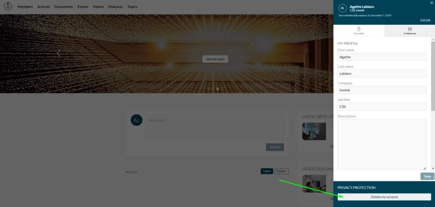Click the Delete my account button
The image size is (435, 207).
coord(384,197)
